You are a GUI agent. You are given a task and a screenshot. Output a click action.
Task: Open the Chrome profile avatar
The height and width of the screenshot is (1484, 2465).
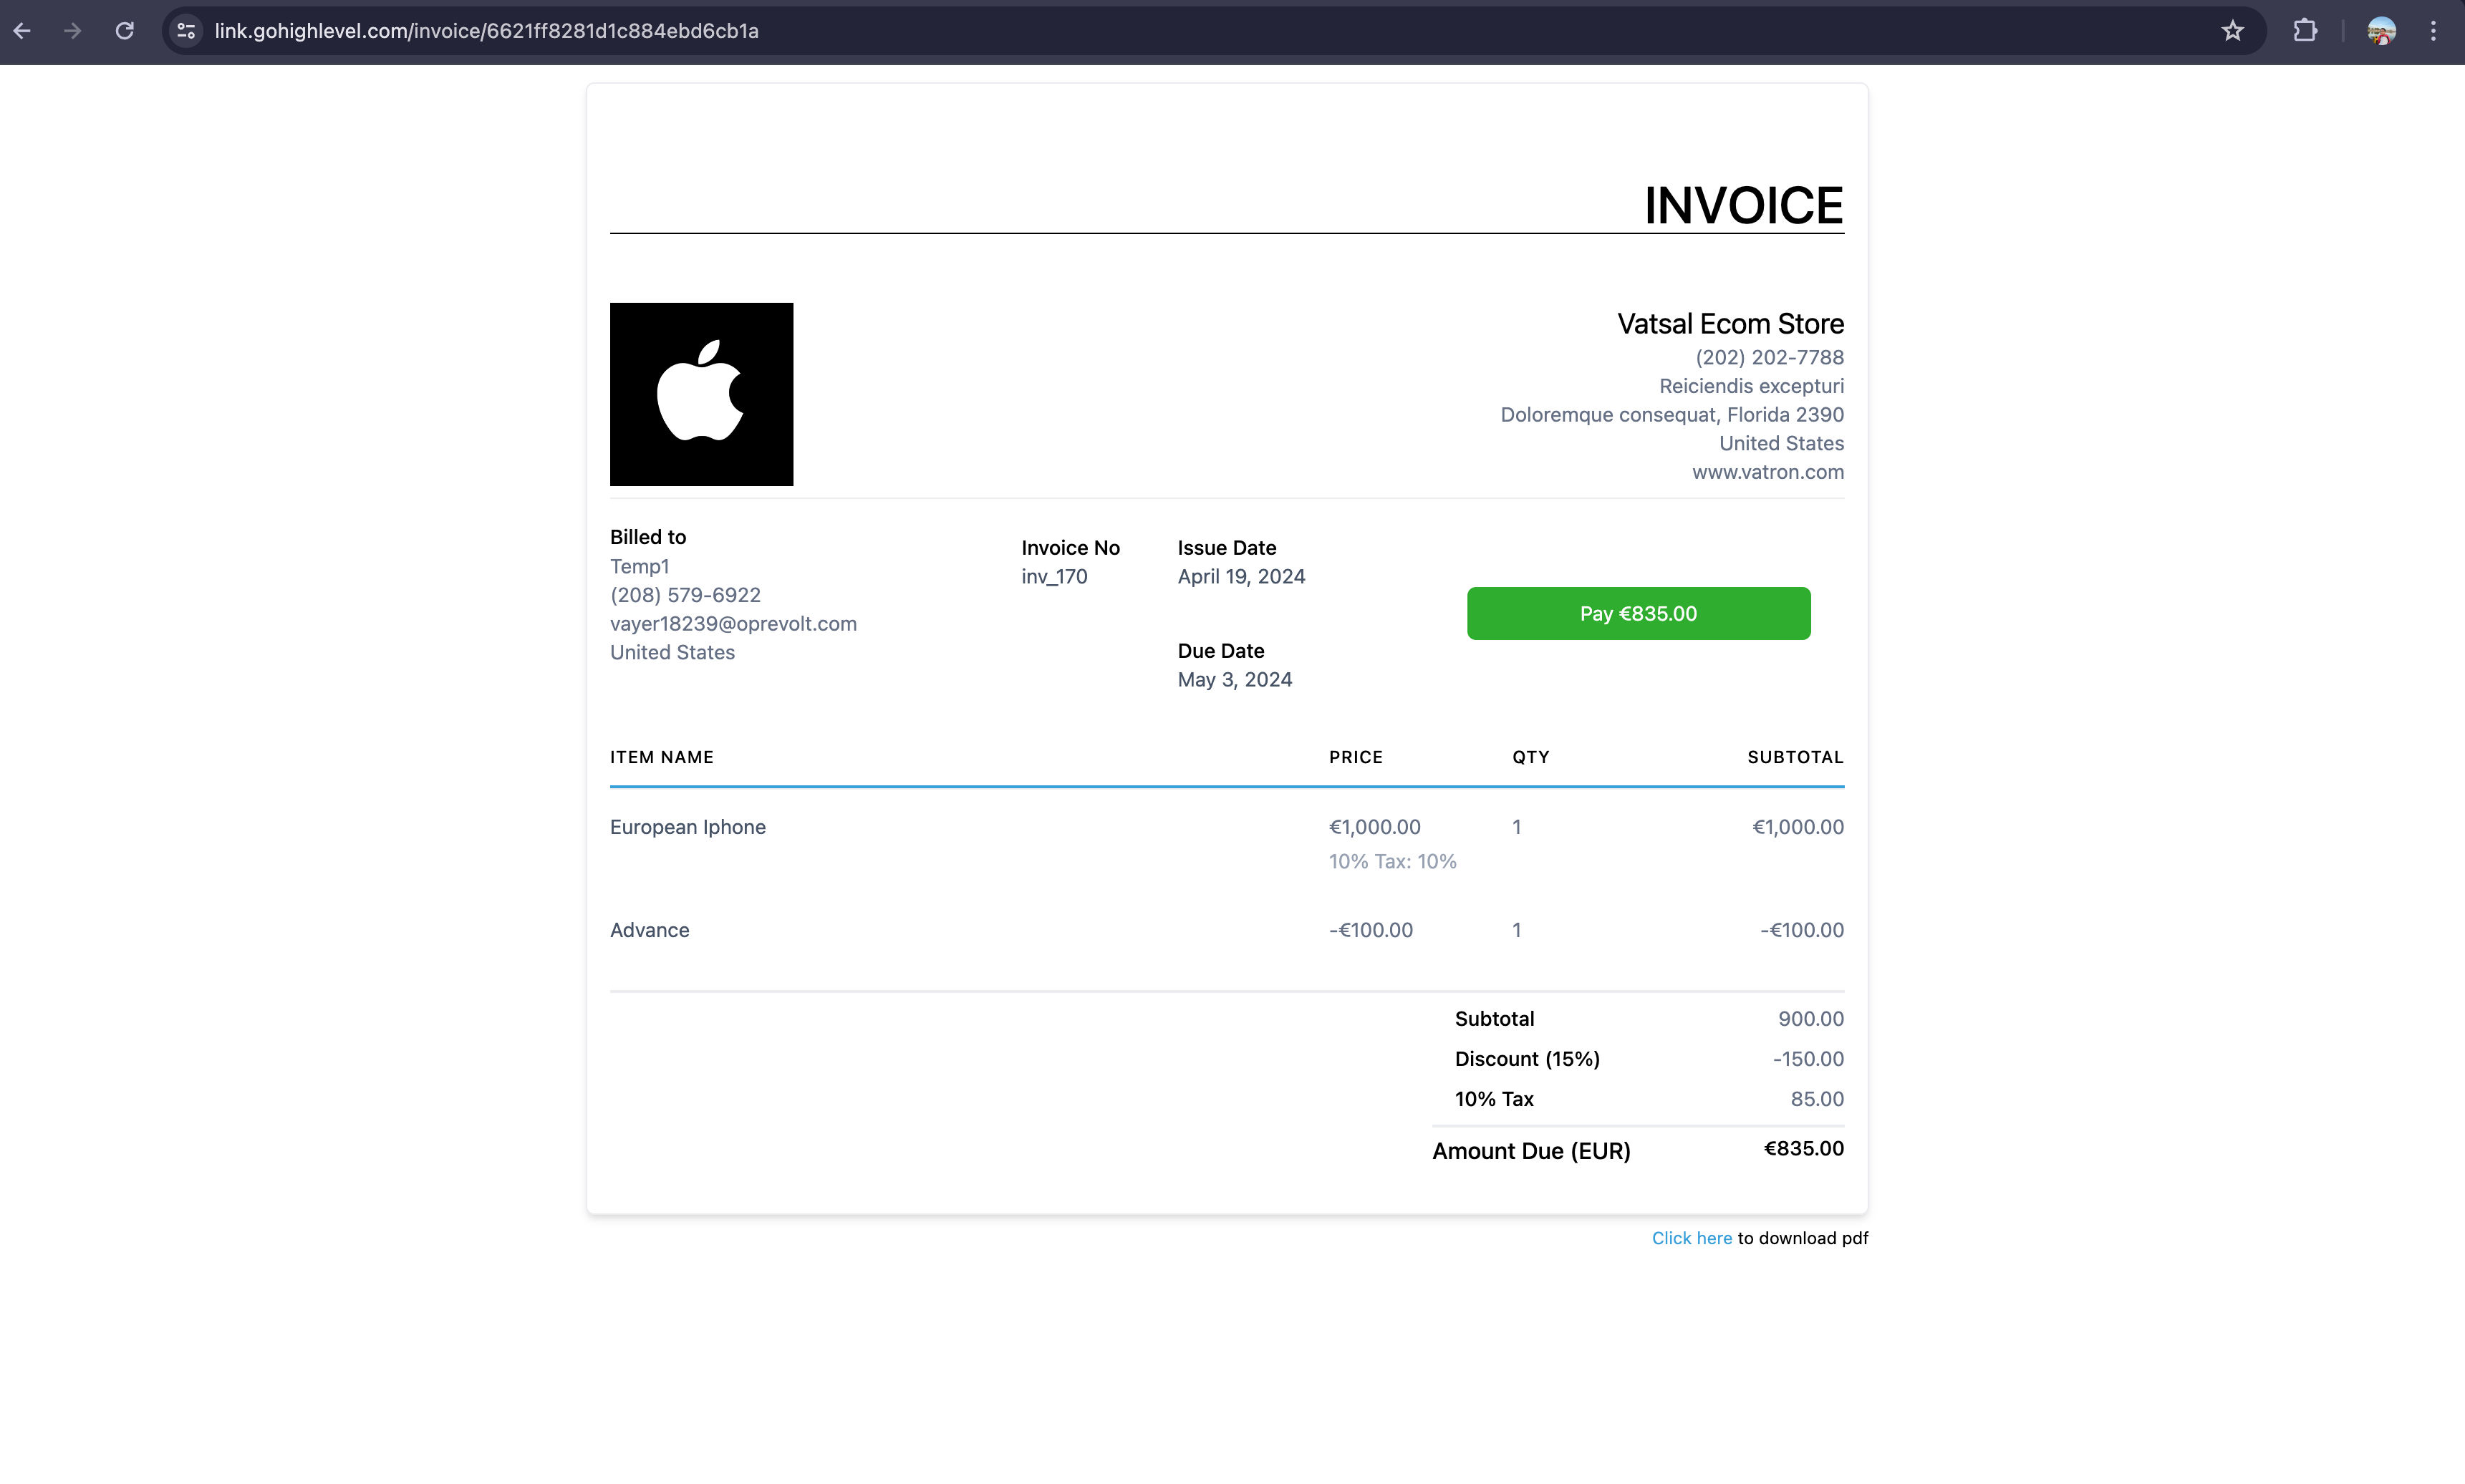pyautogui.click(x=2381, y=31)
